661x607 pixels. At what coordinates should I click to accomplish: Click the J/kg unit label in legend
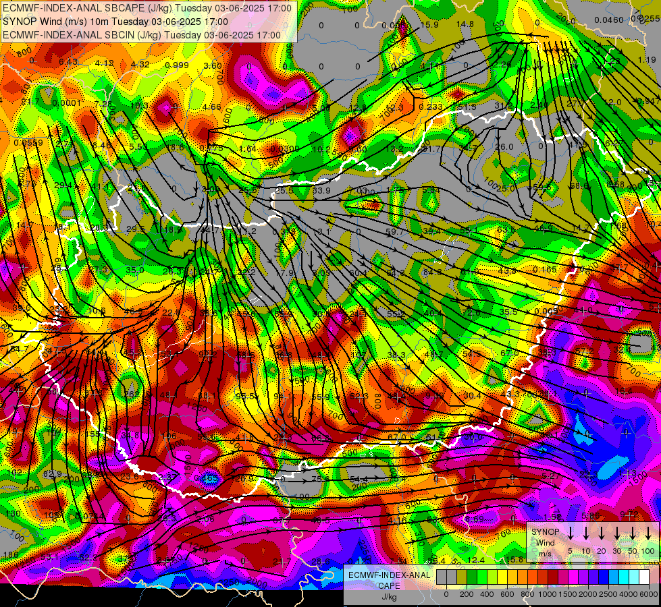click(389, 597)
